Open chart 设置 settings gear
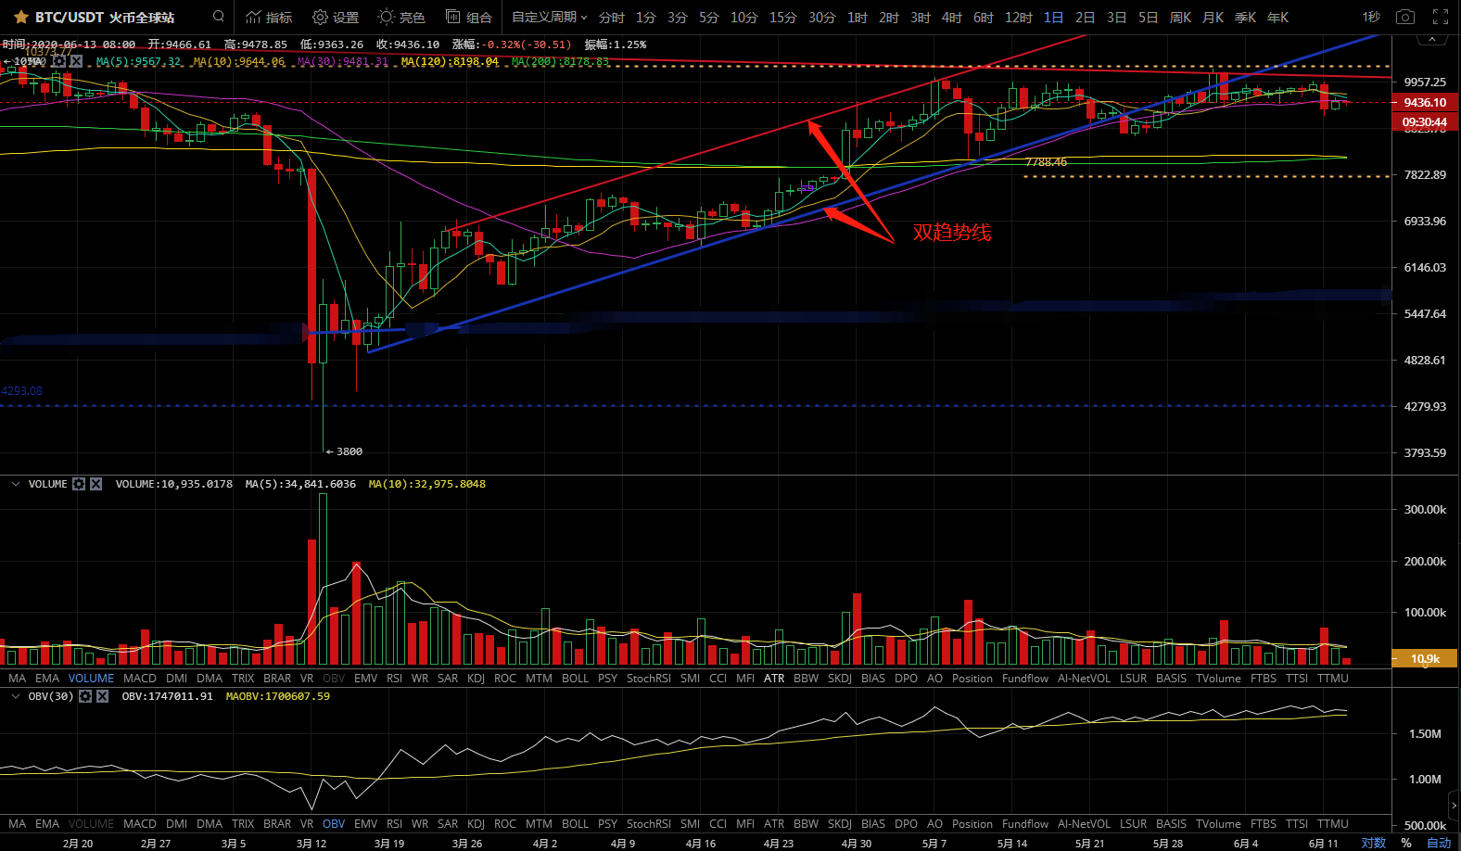The width and height of the screenshot is (1461, 851). click(x=335, y=18)
